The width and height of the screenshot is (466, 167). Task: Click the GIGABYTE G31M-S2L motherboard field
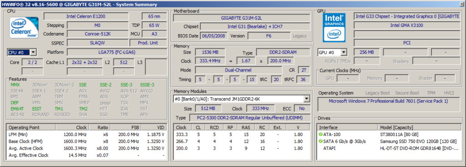coord(241,18)
